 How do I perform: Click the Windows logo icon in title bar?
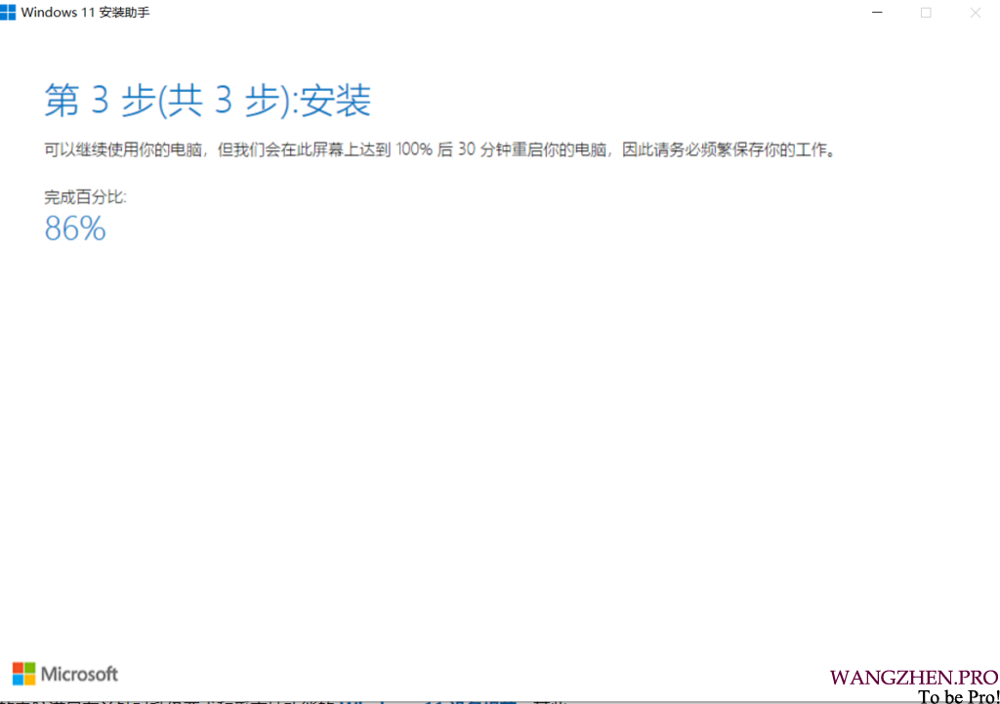9,13
